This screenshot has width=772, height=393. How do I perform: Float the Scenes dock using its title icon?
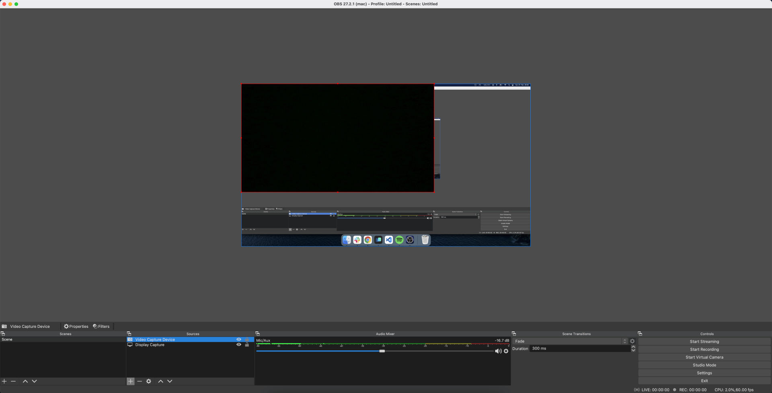tap(3, 334)
